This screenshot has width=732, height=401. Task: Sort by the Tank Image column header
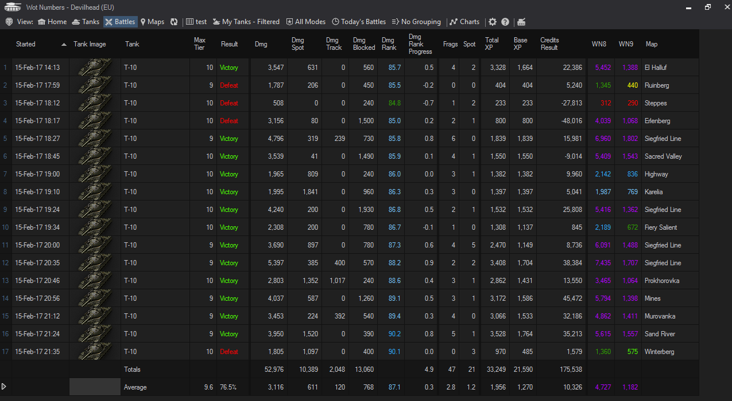pos(95,44)
